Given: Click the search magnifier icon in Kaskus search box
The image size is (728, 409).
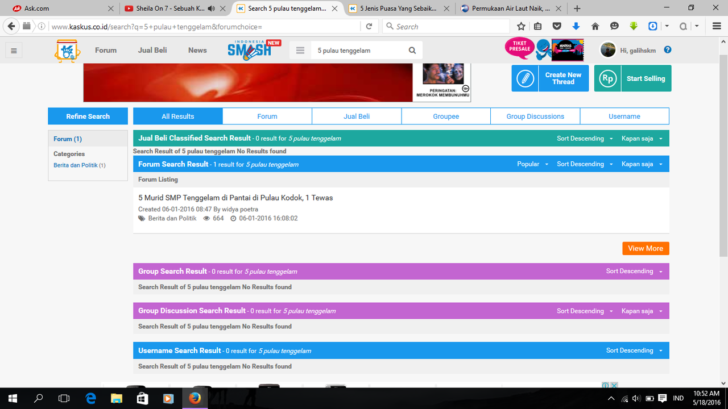Looking at the screenshot, I should point(412,51).
